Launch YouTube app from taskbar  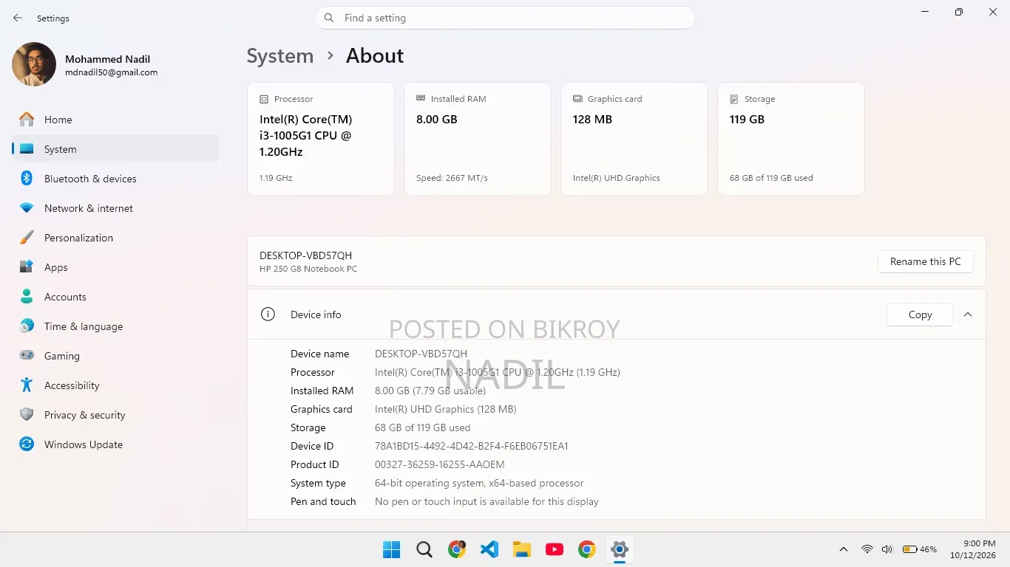pos(554,549)
